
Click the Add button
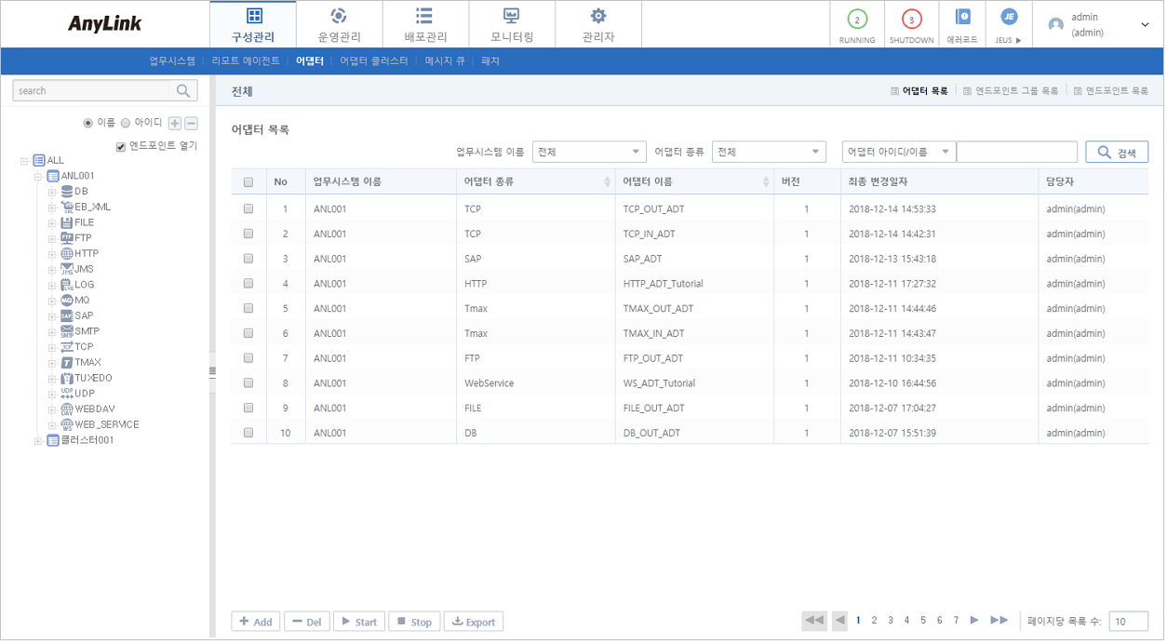tap(255, 621)
